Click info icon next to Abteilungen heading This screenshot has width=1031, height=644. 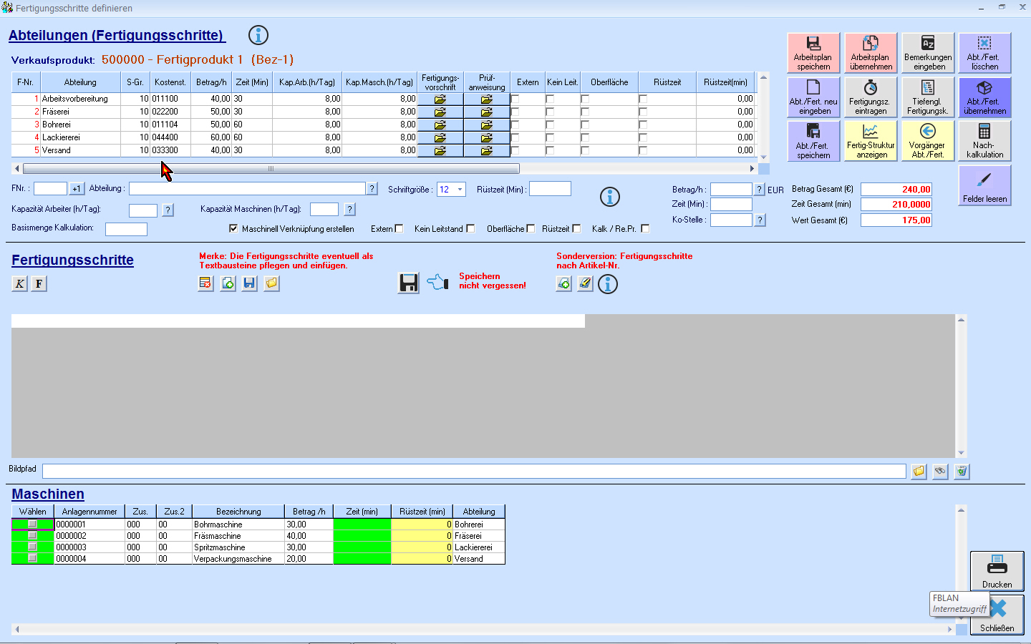click(x=258, y=35)
